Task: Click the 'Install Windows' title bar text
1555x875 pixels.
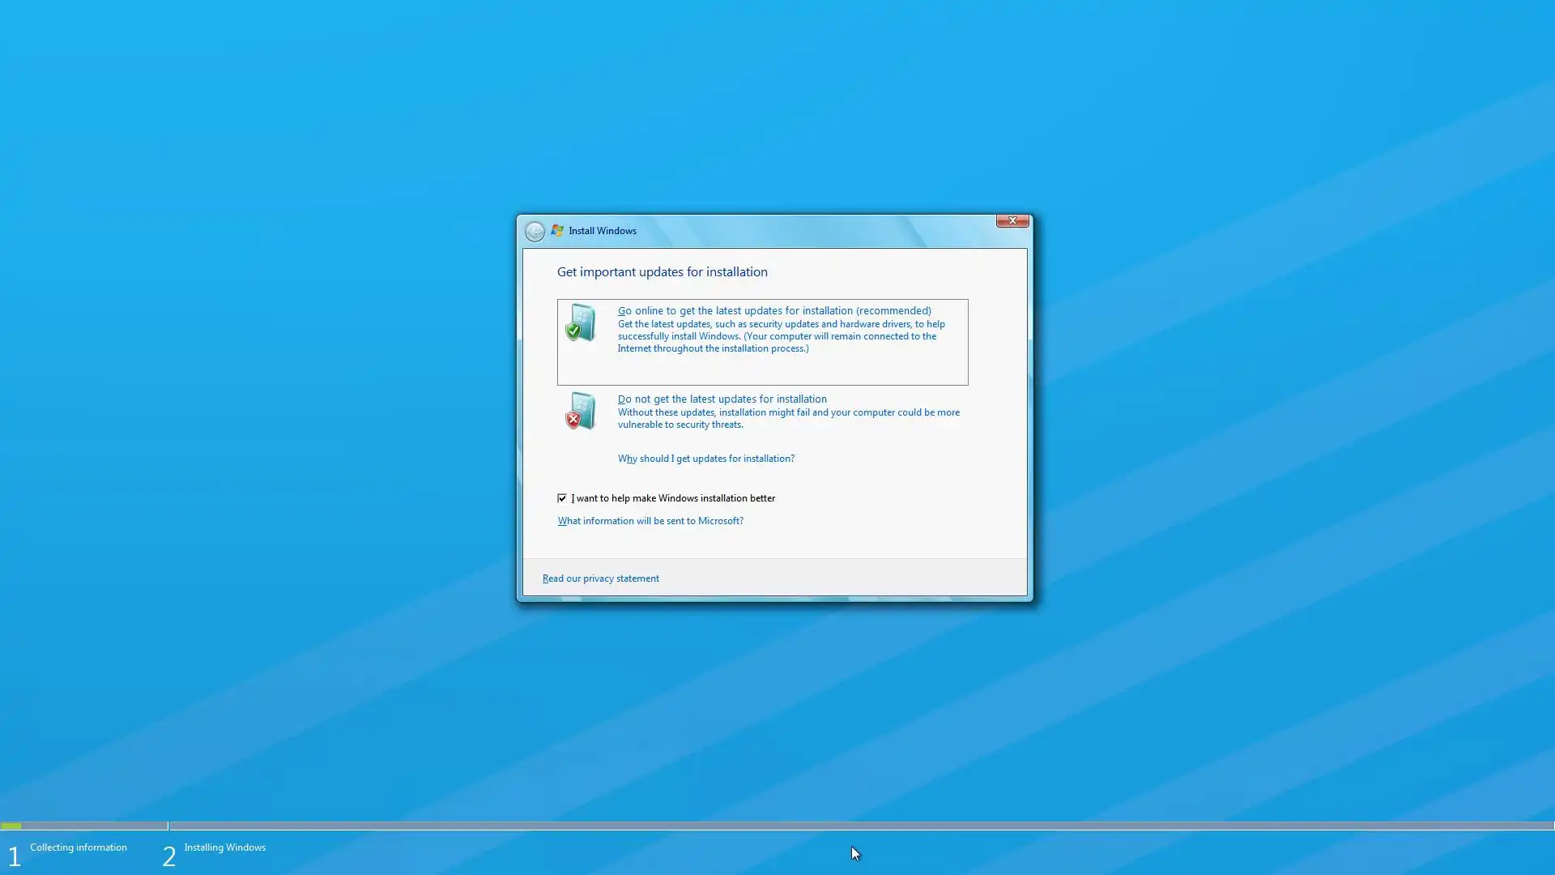Action: click(602, 231)
